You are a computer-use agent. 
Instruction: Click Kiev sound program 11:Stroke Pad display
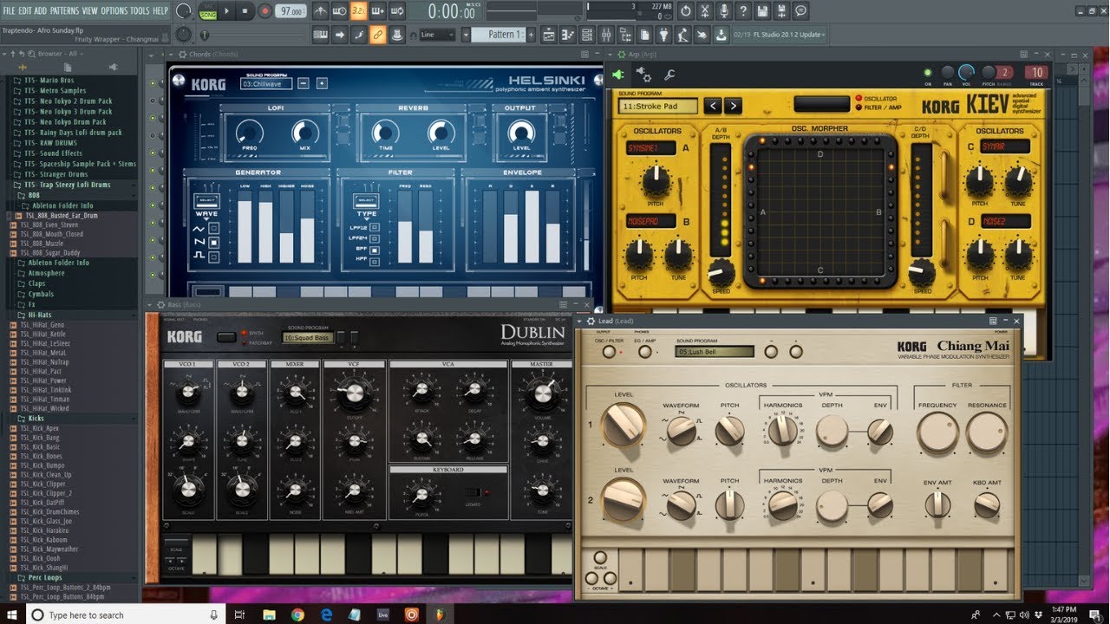pos(659,106)
